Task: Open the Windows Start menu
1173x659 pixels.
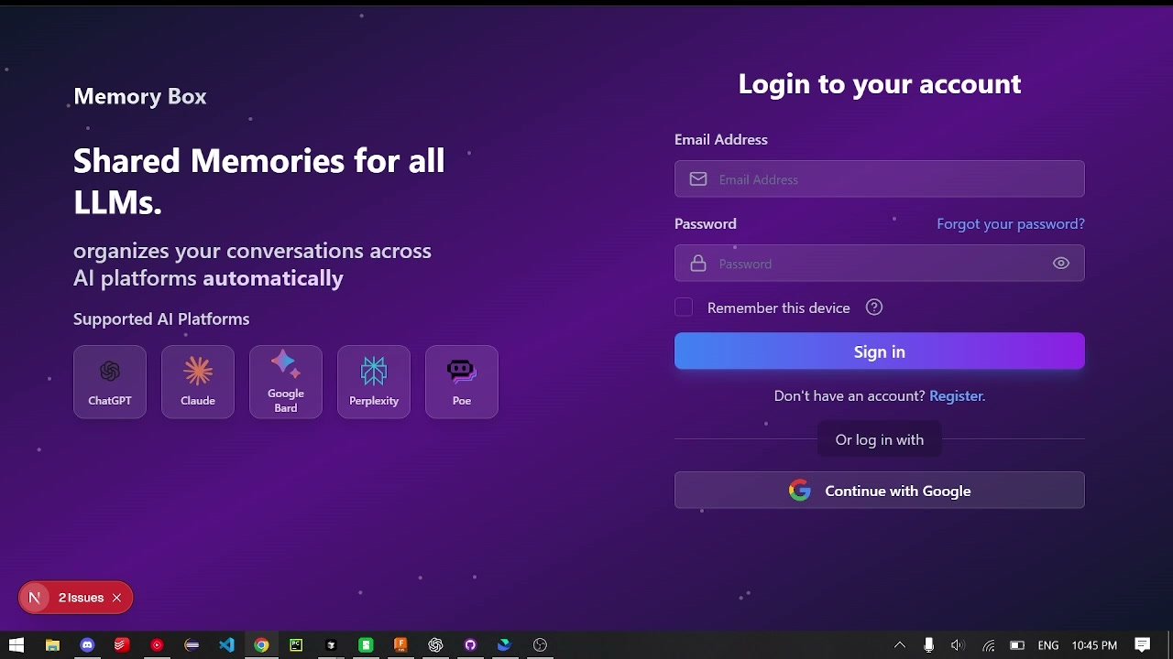Action: tap(16, 645)
